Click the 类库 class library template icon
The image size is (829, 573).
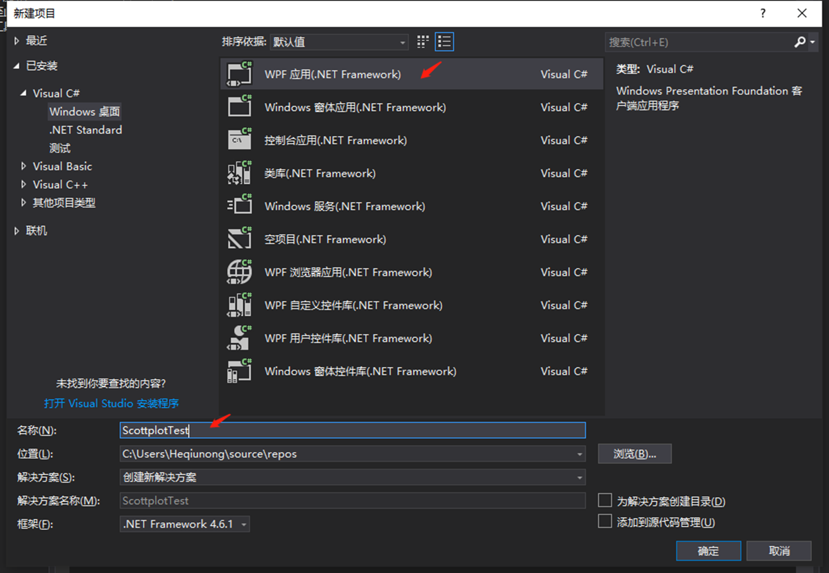pyautogui.click(x=239, y=173)
